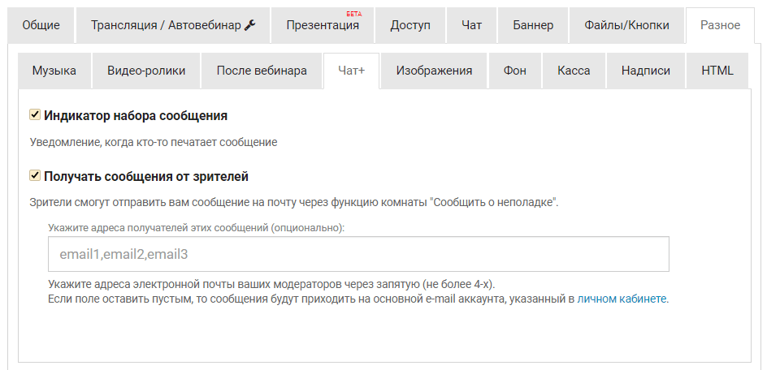The width and height of the screenshot is (767, 370).
Task: Select the Надписи sub-tab
Action: point(645,71)
